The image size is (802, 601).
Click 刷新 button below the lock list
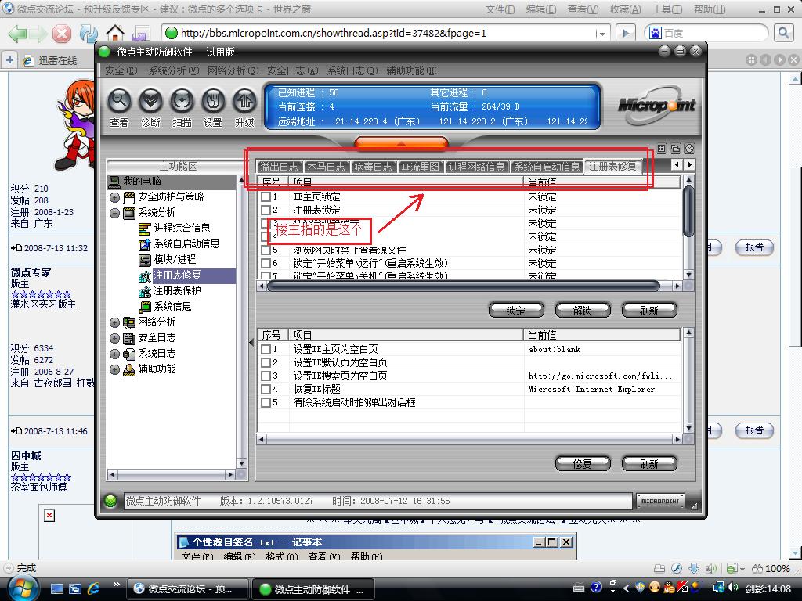pos(649,310)
